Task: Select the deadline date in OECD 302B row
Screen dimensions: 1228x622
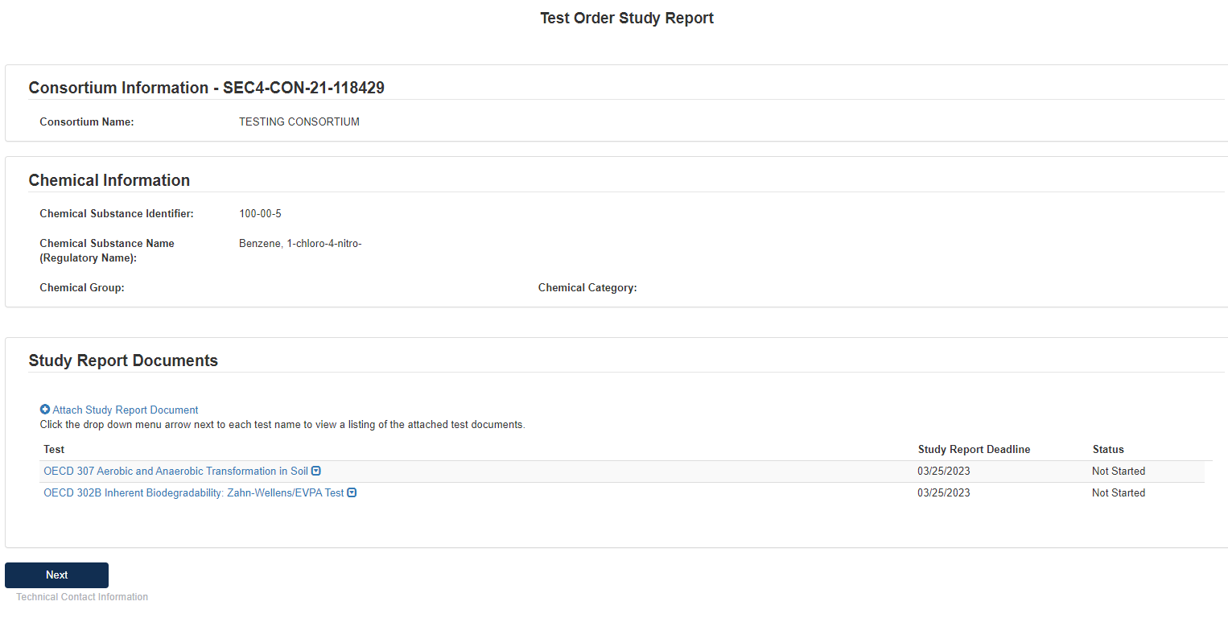Action: [944, 493]
